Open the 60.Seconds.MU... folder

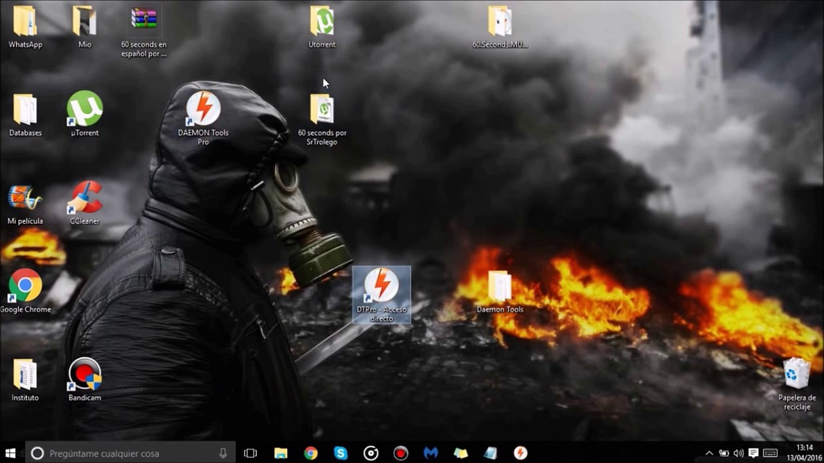click(x=500, y=27)
